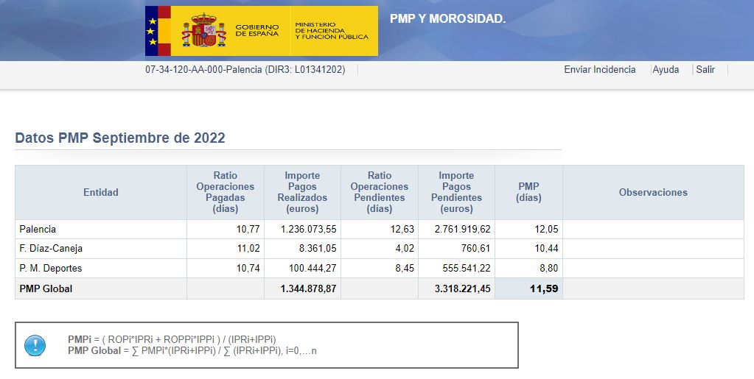Select the P. M. Deportes entity cell
This screenshot has height=379, width=754.
point(50,269)
